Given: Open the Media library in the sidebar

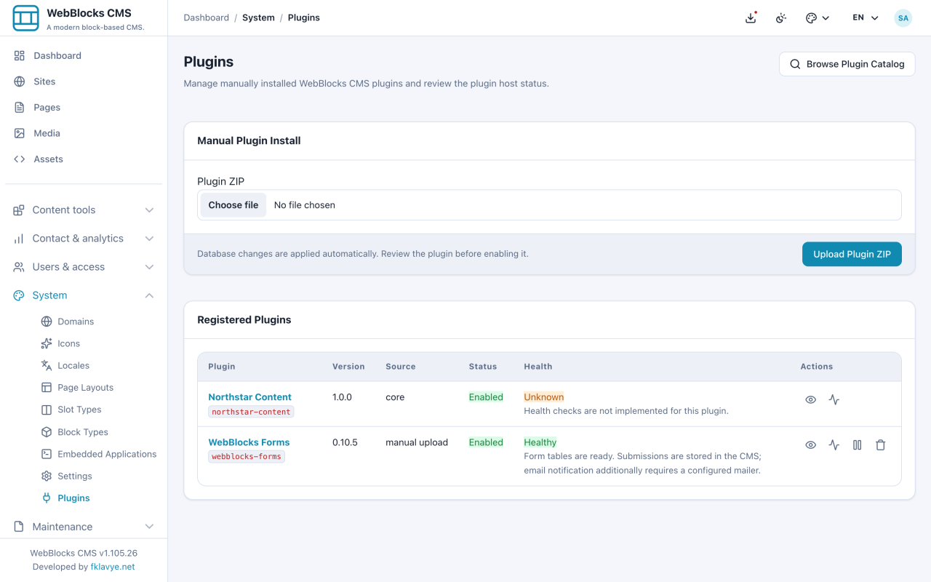Looking at the screenshot, I should click(84, 133).
